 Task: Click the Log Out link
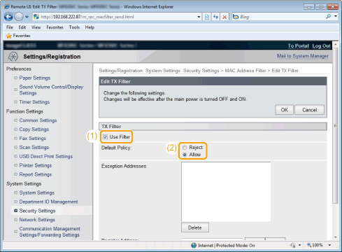(x=321, y=45)
